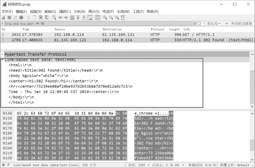
Task: Reset text zoom to normal size
Action: [117, 18]
